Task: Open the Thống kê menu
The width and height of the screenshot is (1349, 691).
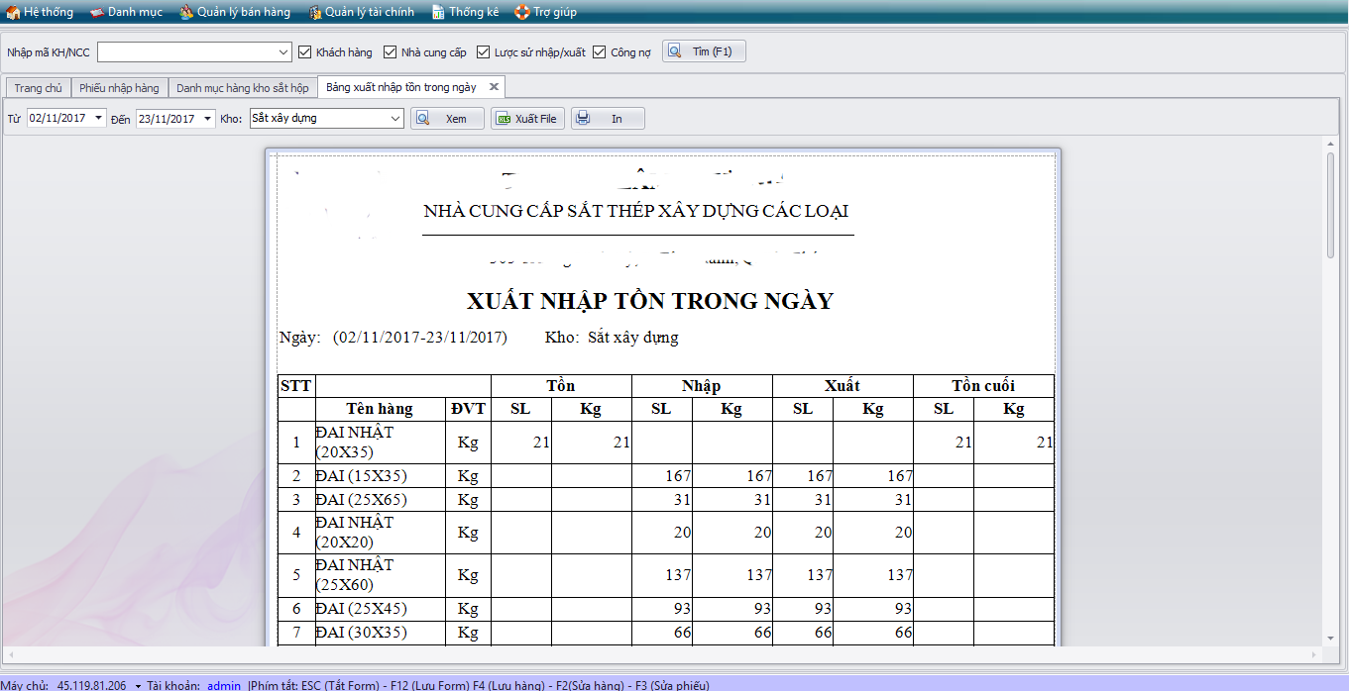Action: click(465, 12)
